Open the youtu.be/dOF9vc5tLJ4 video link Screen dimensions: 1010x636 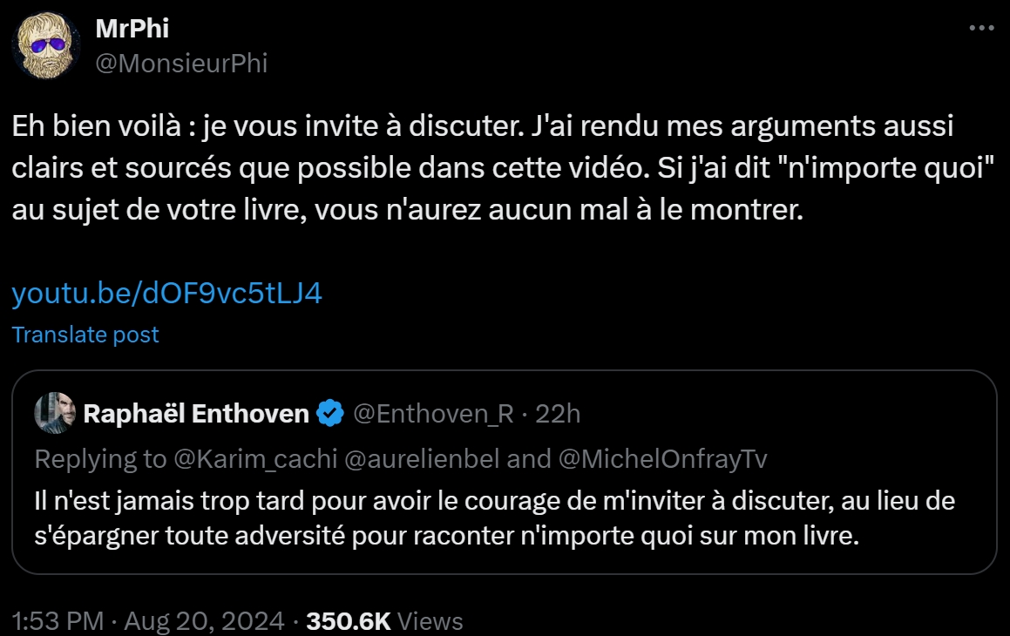[x=166, y=293]
